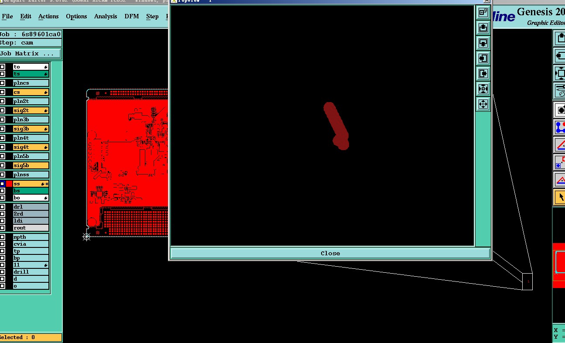
Task: Select the bo layer row
Action: click(x=31, y=198)
